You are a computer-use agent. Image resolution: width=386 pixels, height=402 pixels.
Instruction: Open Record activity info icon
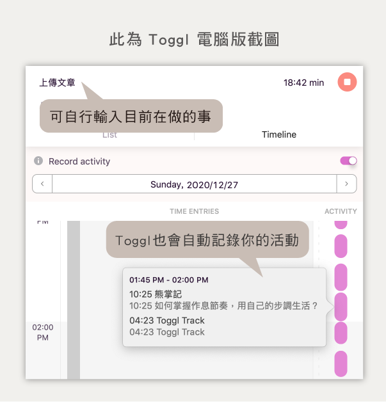point(38,161)
